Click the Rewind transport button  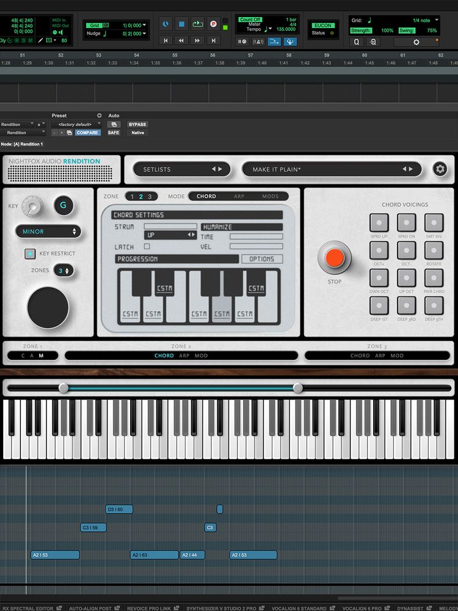click(x=181, y=40)
